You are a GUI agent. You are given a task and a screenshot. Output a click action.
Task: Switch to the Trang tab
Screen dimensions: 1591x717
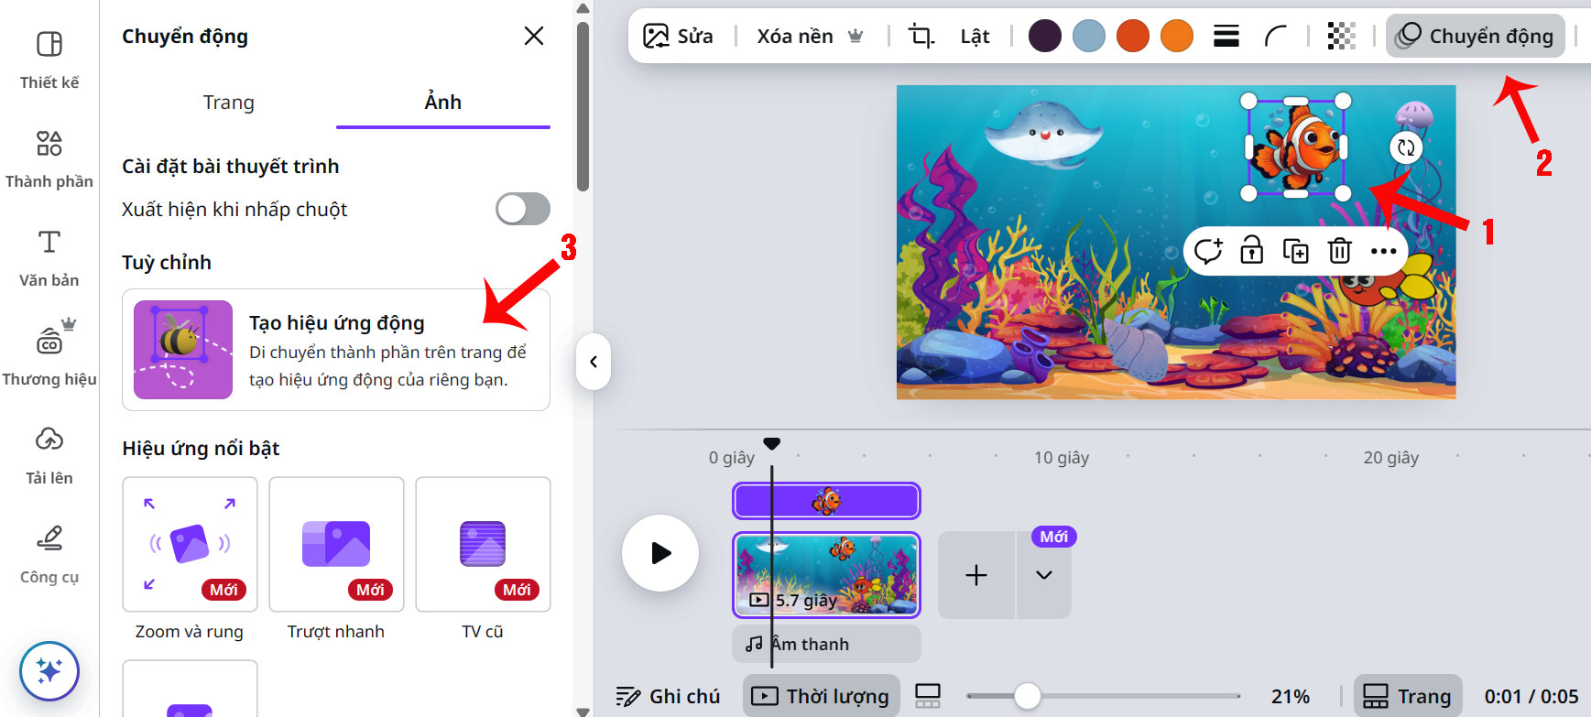point(229,103)
